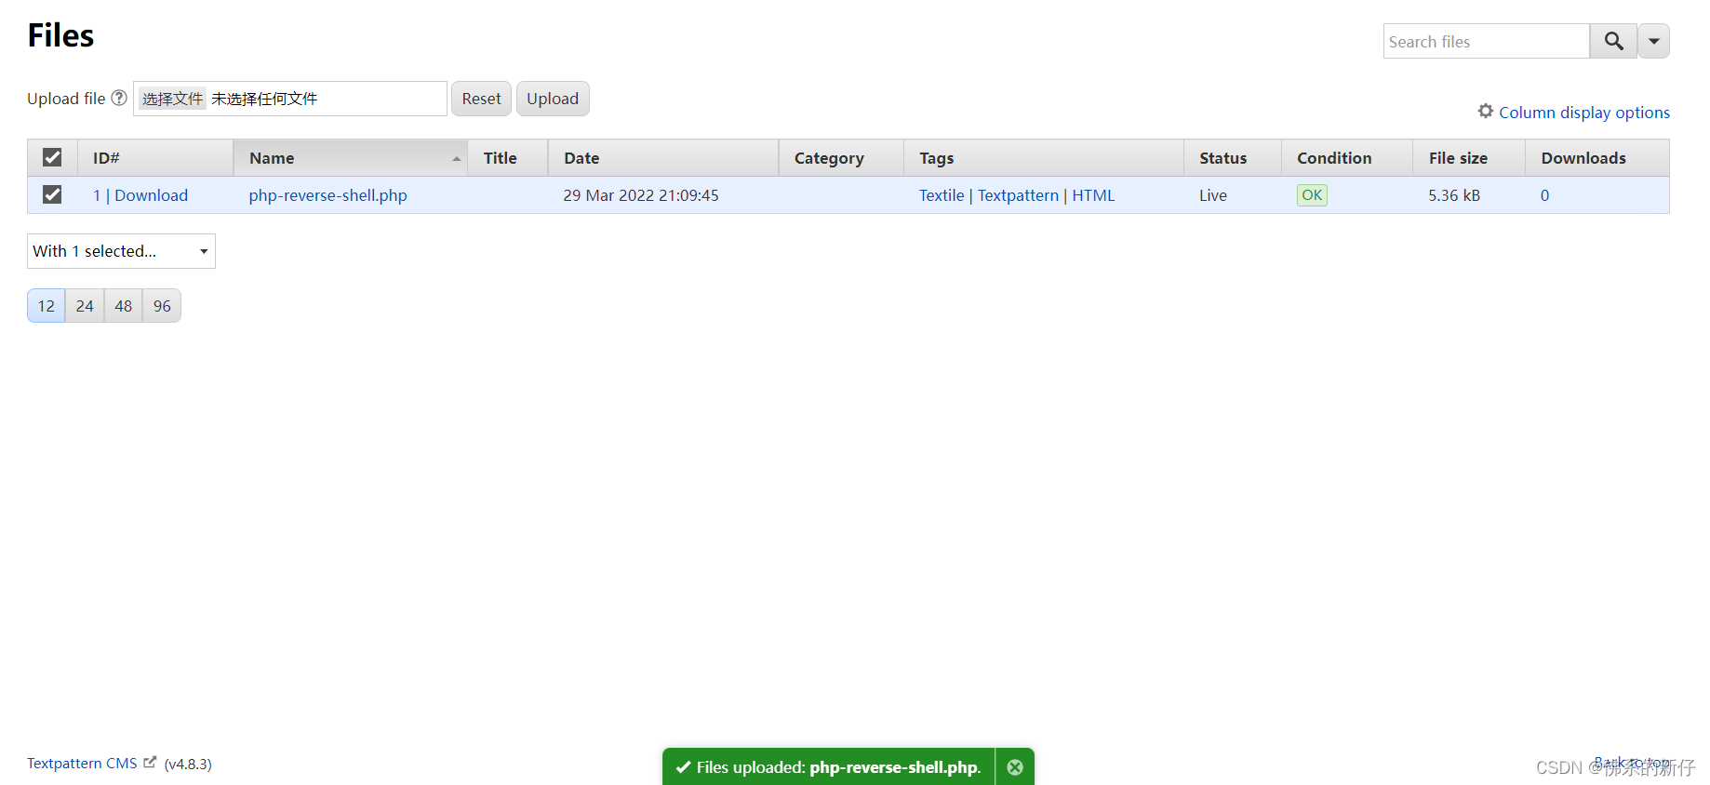Click the OK condition badge

pos(1312,195)
